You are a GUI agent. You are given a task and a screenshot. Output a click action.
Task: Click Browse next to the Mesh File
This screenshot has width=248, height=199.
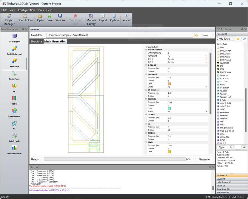pyautogui.click(x=204, y=35)
